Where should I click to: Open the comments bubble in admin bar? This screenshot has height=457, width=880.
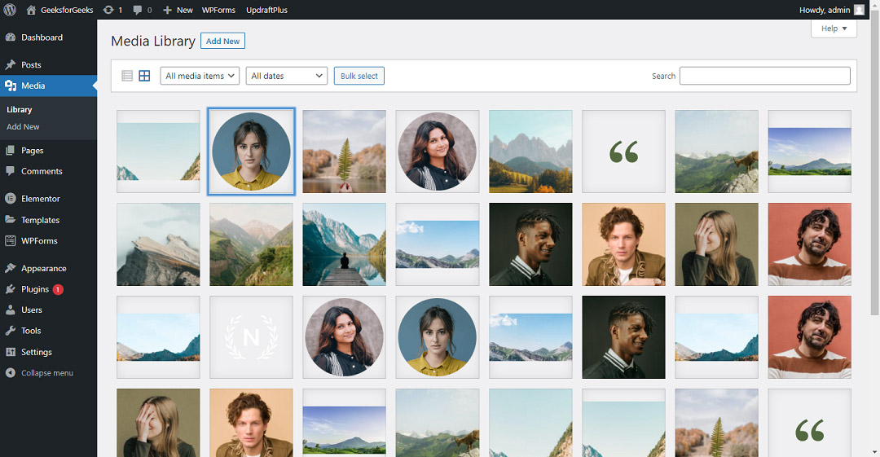138,10
